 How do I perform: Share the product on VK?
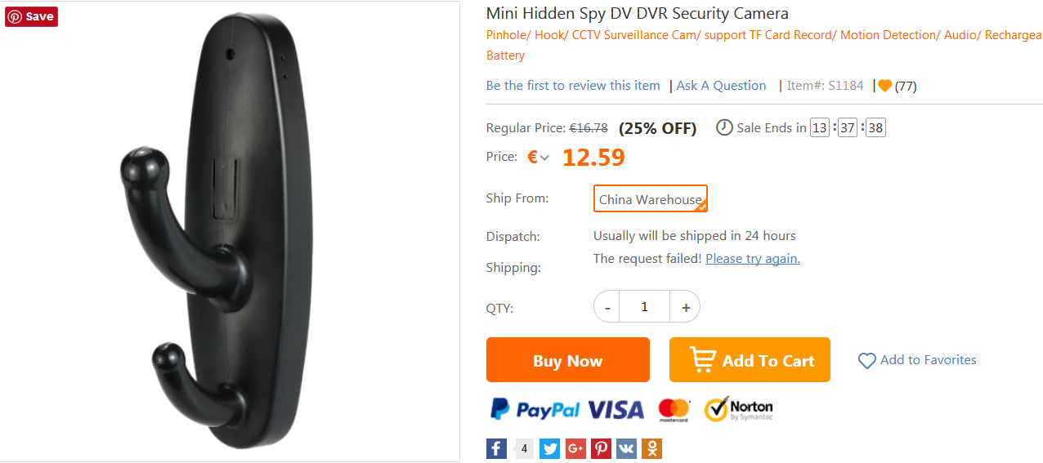click(x=627, y=448)
